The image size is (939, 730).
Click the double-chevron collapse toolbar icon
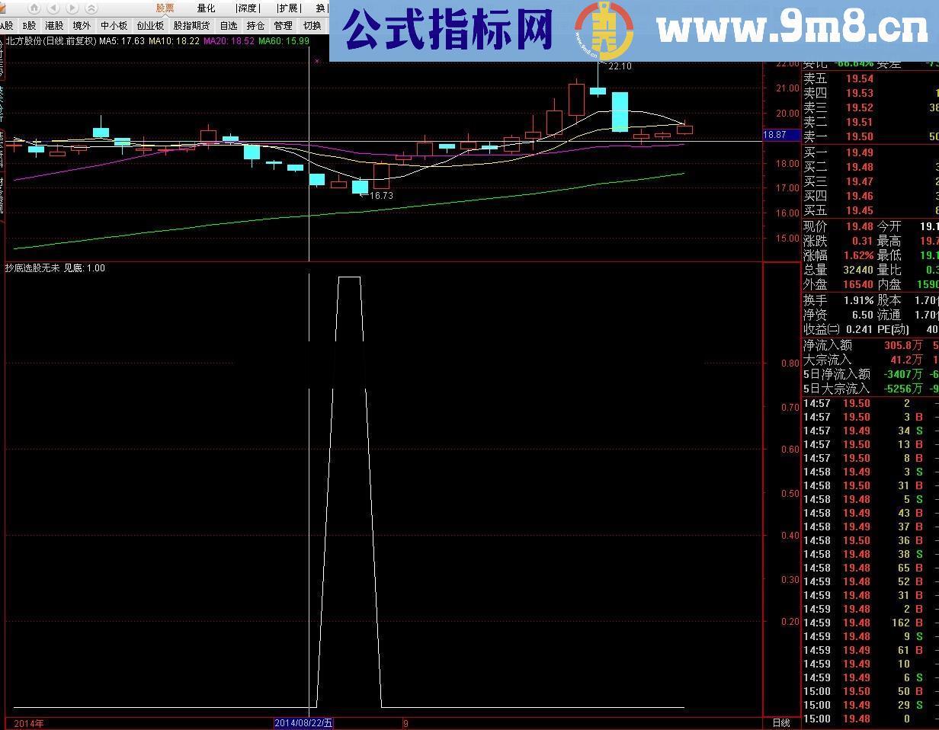91,8
